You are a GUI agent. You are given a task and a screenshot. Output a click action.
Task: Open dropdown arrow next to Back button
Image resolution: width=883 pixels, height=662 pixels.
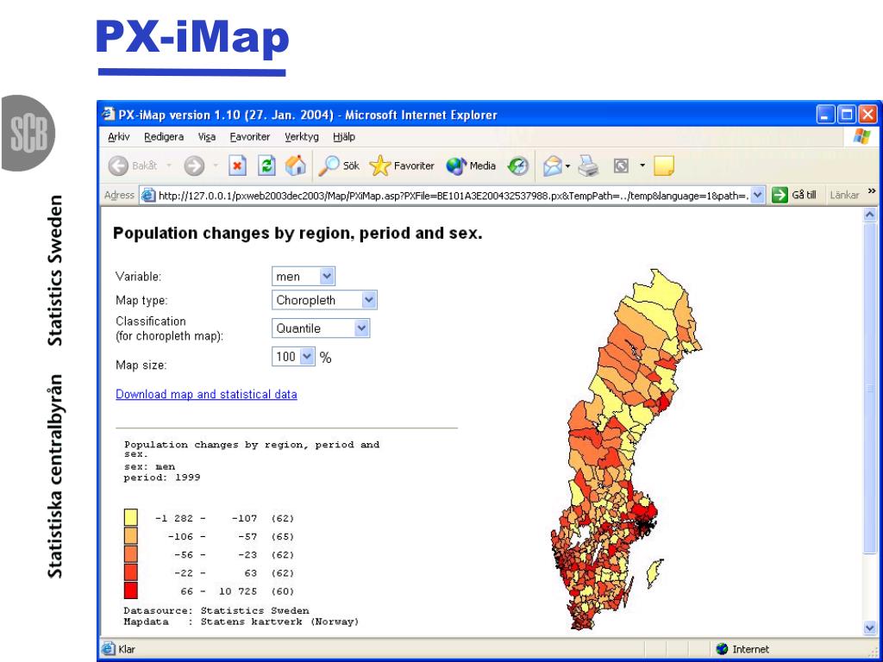point(170,165)
